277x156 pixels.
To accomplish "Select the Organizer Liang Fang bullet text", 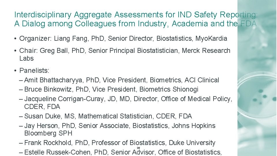I will pyautogui.click(x=123, y=38).
